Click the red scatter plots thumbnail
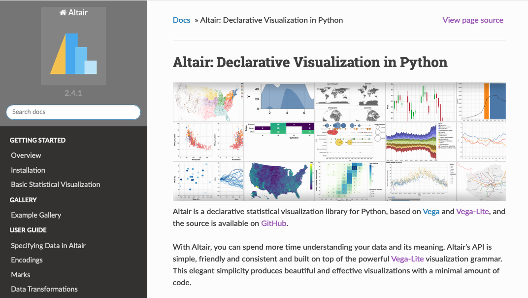Viewport: 528px width, 298px height. tap(208, 142)
